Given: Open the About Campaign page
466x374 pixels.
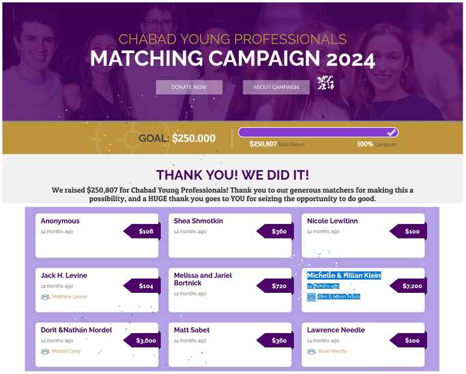Looking at the screenshot, I should pyautogui.click(x=276, y=87).
